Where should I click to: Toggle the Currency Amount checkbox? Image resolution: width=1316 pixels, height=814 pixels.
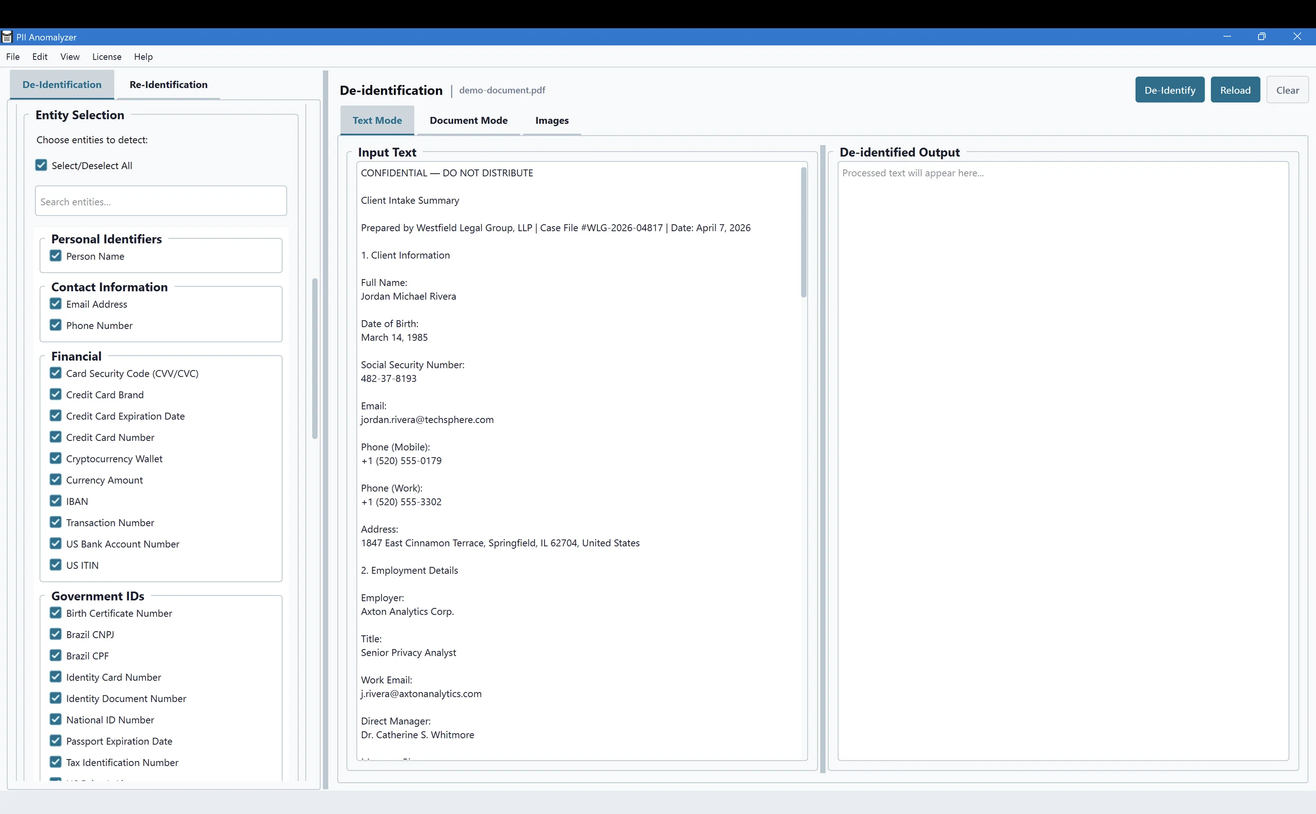pos(56,479)
